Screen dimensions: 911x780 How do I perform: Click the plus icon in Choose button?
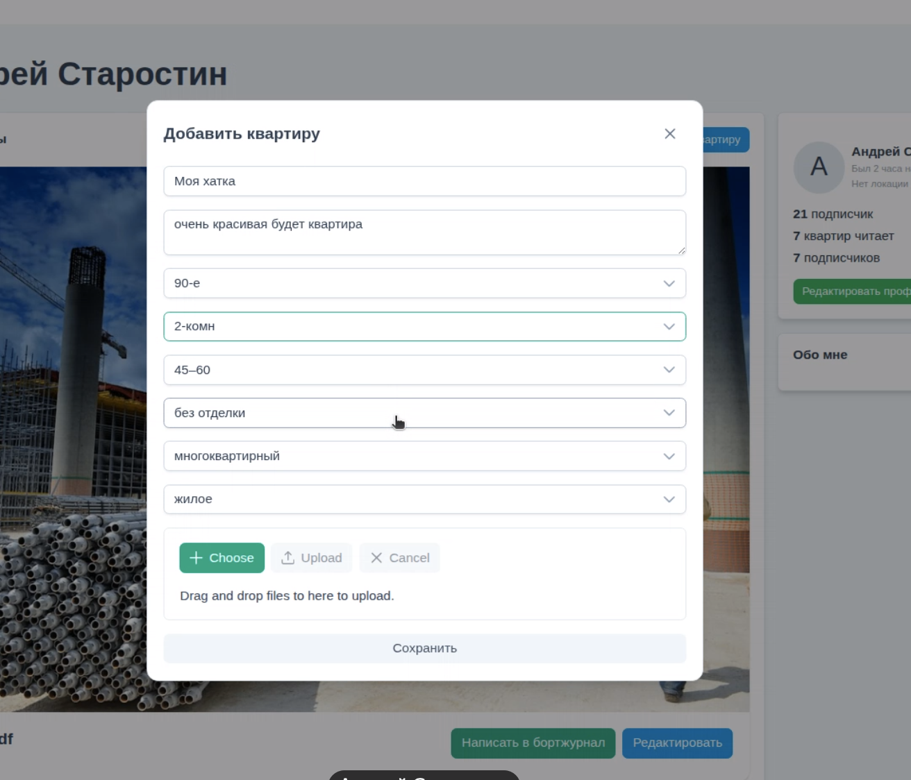click(x=196, y=558)
